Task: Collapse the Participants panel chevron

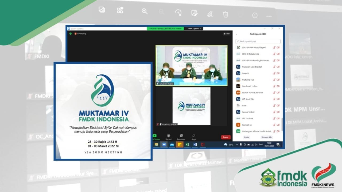Action: point(236,34)
